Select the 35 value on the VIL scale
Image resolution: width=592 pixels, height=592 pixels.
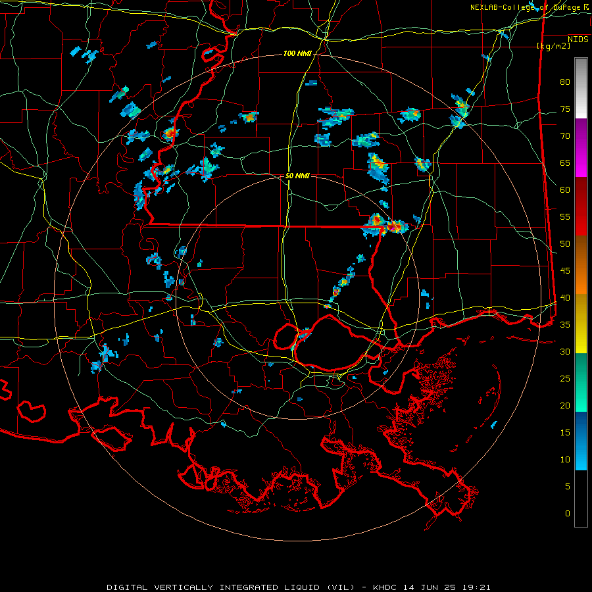[x=565, y=325]
